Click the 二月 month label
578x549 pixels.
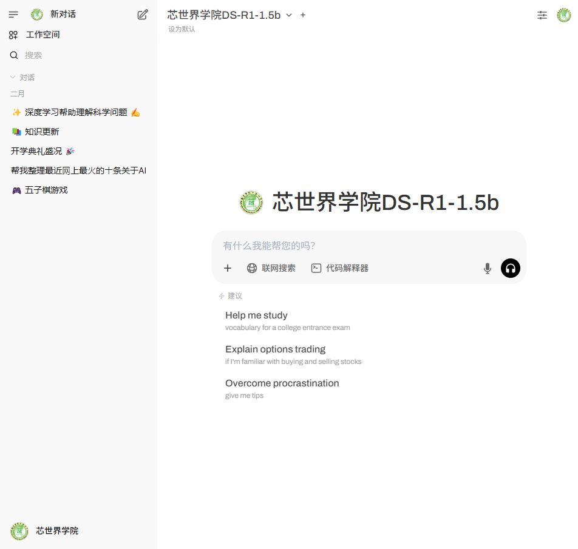(18, 94)
